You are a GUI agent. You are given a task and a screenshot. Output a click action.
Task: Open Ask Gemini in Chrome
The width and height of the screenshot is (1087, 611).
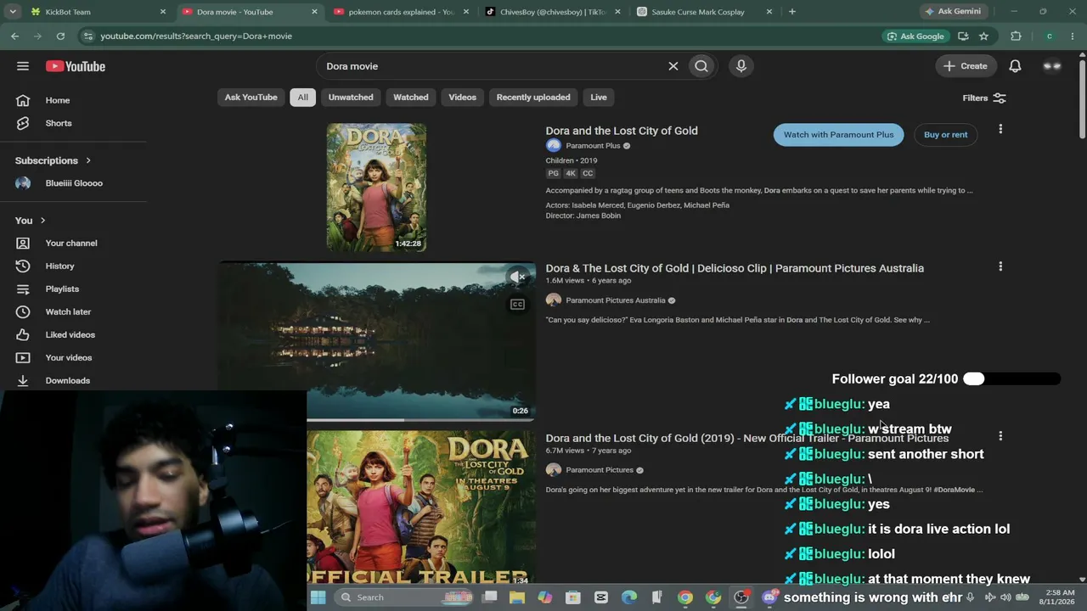[953, 12]
